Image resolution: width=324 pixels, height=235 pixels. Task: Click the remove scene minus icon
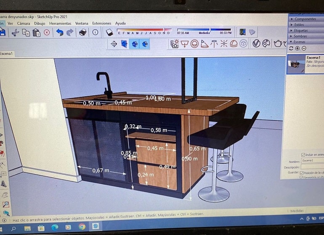point(304,48)
